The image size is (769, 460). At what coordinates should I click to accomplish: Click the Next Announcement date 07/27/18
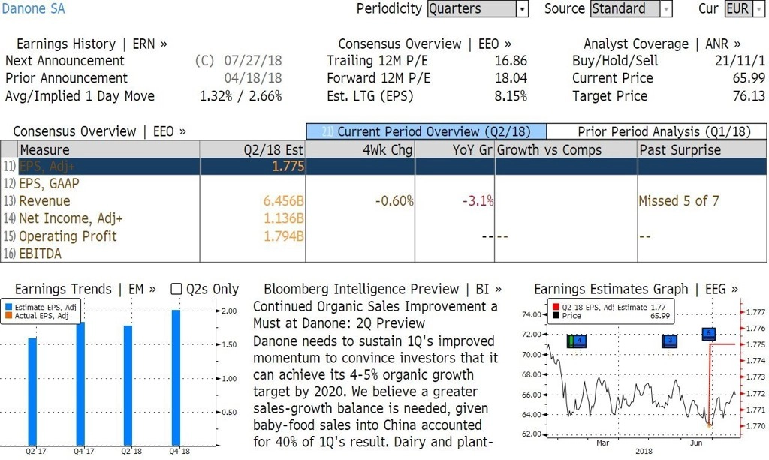click(x=253, y=61)
